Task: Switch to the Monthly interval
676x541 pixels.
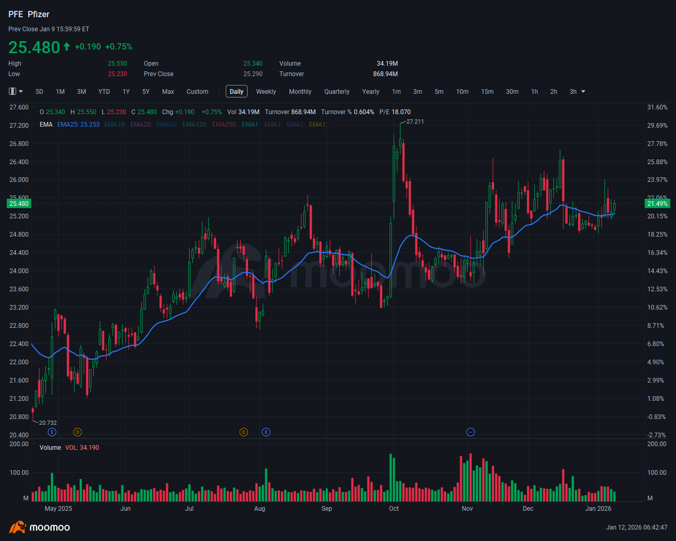Action: pos(300,92)
